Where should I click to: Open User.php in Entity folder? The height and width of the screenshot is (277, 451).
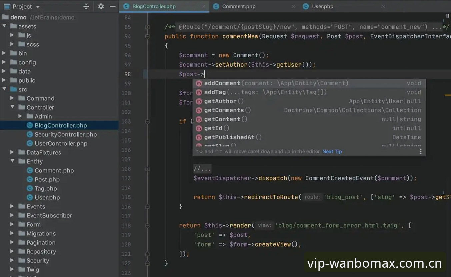point(47,197)
